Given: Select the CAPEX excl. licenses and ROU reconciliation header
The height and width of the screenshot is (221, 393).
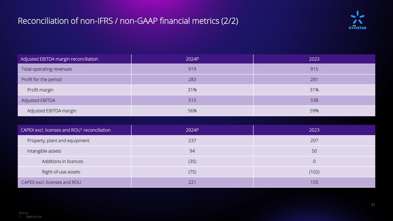Looking at the screenshot, I should pos(66,130).
